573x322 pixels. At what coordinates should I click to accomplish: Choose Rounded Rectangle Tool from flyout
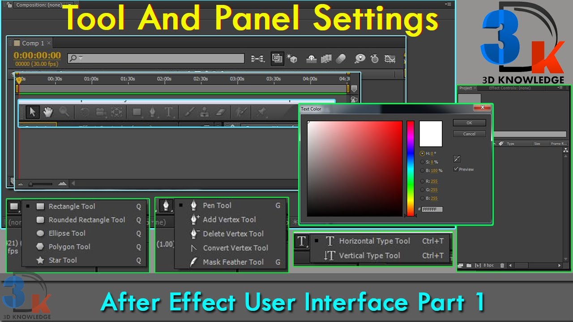click(x=87, y=220)
